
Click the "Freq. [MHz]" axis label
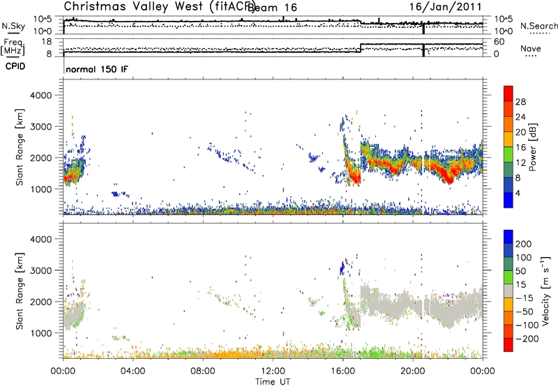[x=13, y=47]
